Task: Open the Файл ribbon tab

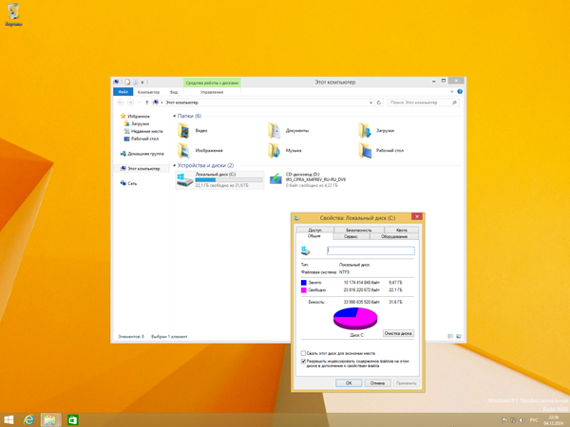Action: (123, 92)
